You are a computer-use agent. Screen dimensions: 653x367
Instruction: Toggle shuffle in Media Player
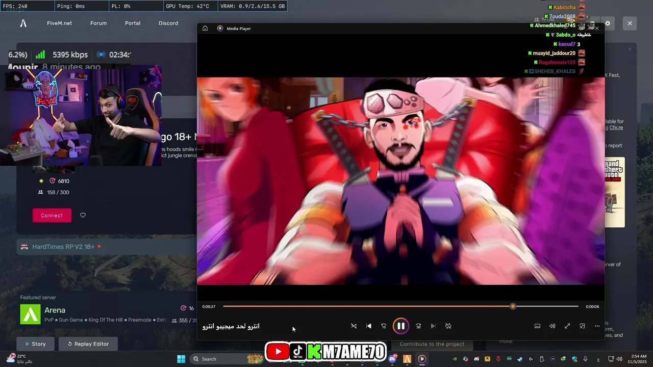[x=354, y=326]
